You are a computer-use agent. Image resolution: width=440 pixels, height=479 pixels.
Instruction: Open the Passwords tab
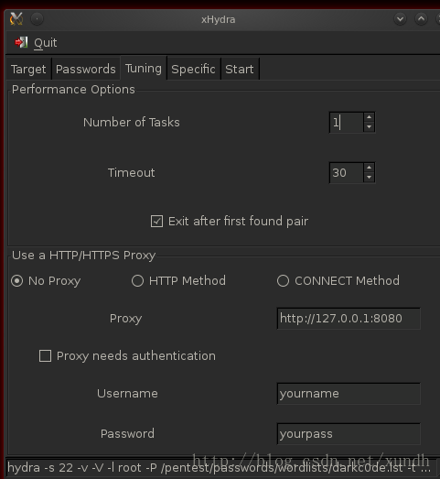[x=86, y=69]
